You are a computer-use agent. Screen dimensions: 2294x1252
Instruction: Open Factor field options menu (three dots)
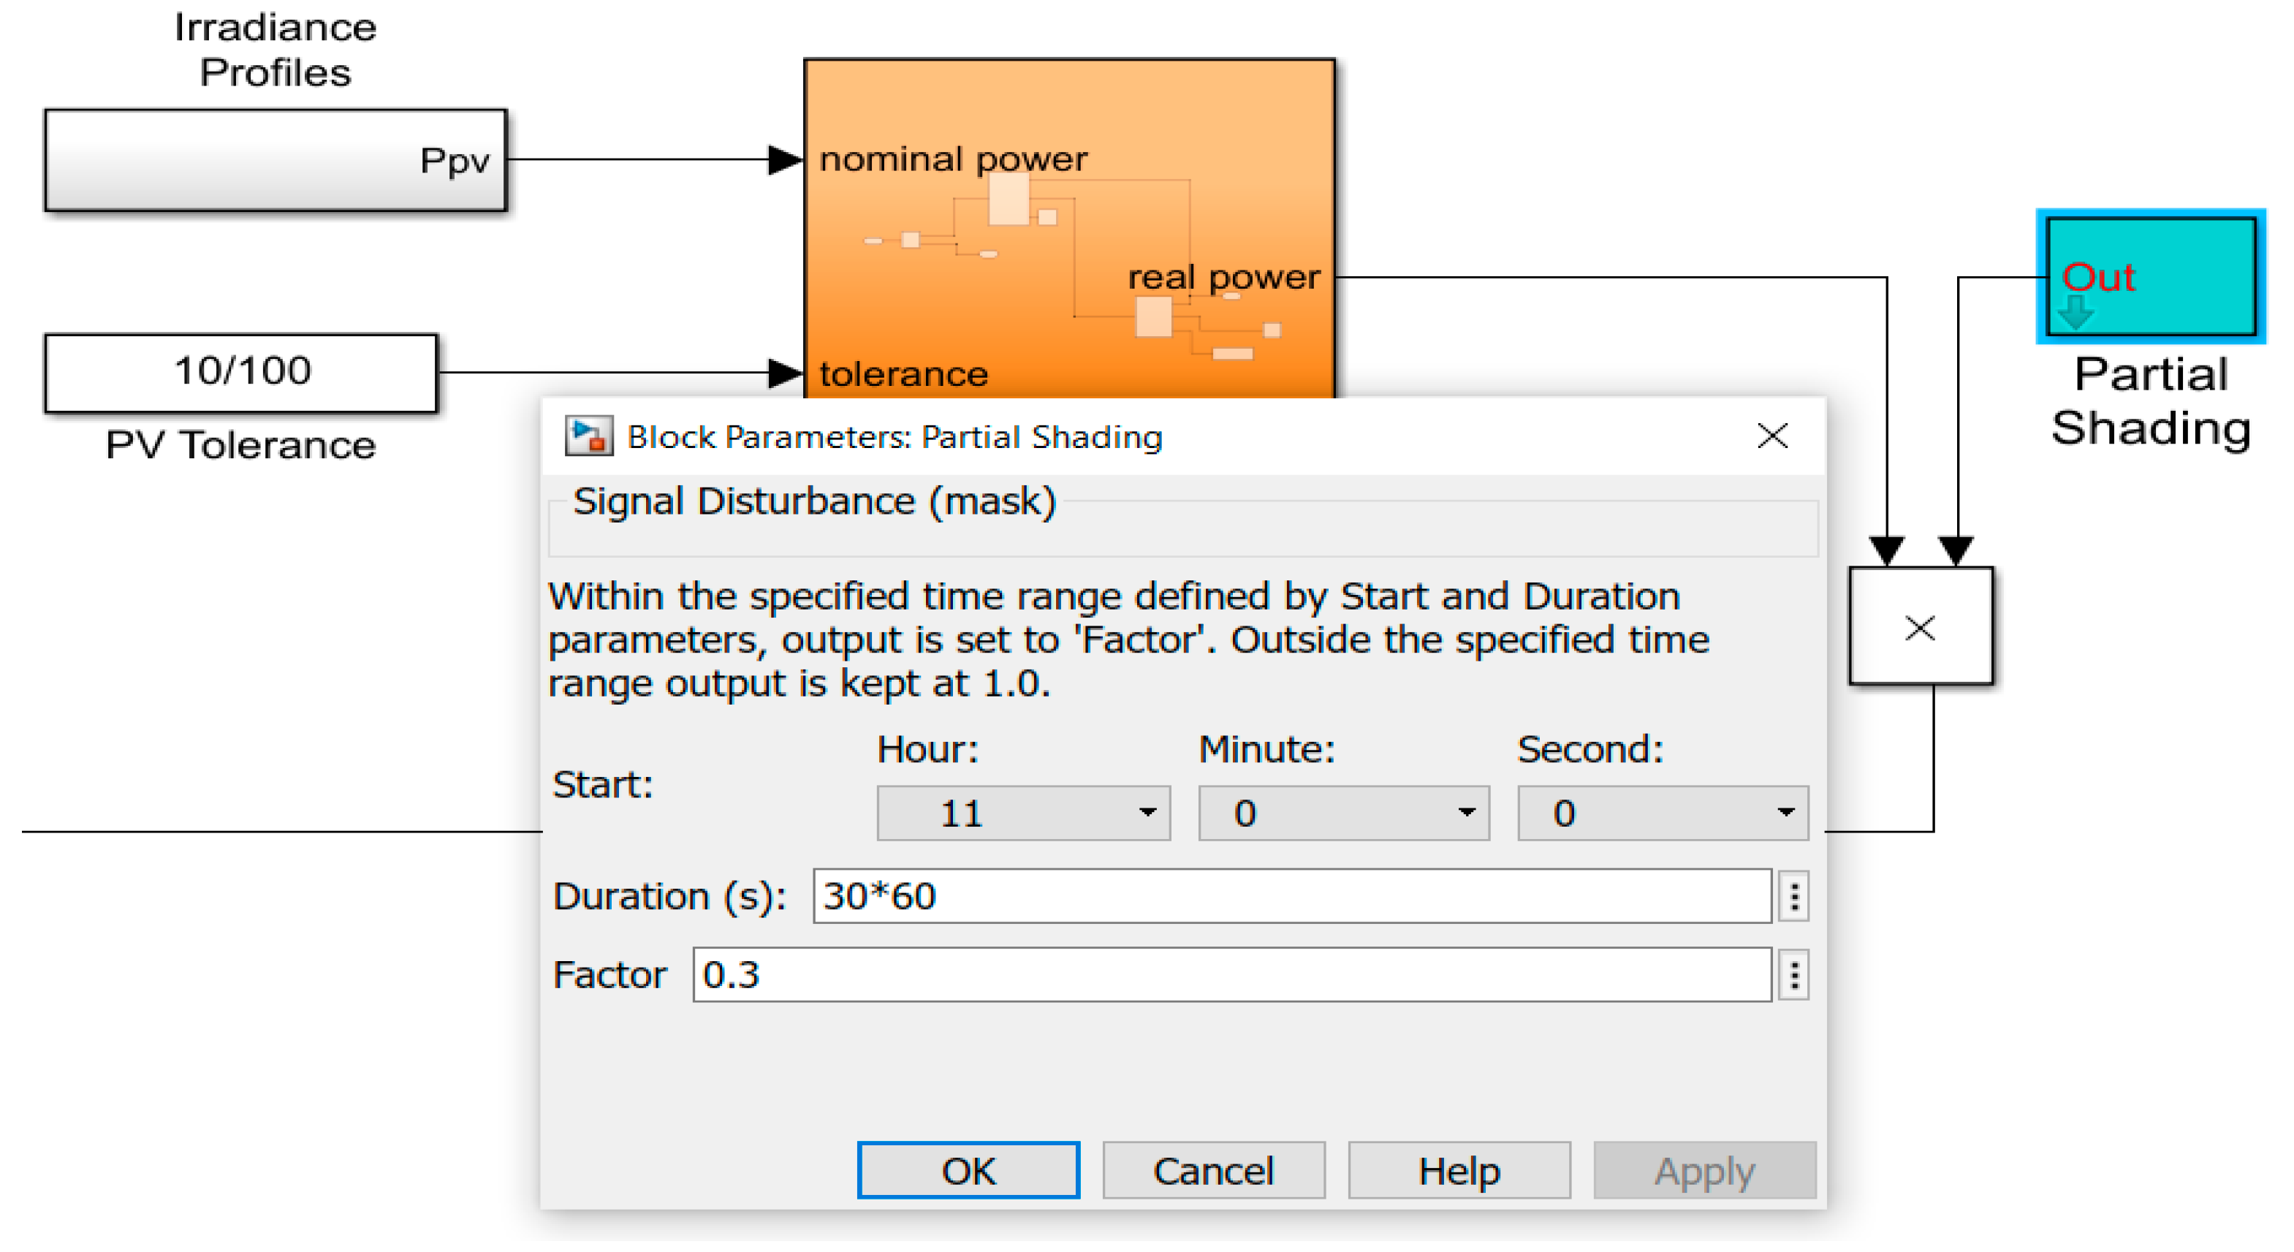pyautogui.click(x=1793, y=975)
